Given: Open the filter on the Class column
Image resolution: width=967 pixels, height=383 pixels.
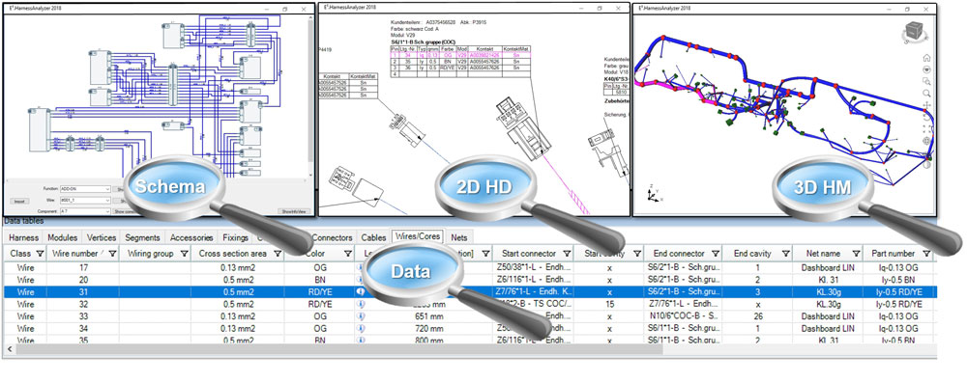Looking at the screenshot, I should click(40, 254).
